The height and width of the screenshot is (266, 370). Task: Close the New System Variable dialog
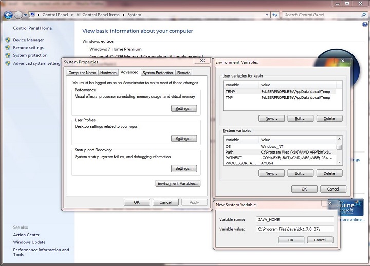point(330,203)
